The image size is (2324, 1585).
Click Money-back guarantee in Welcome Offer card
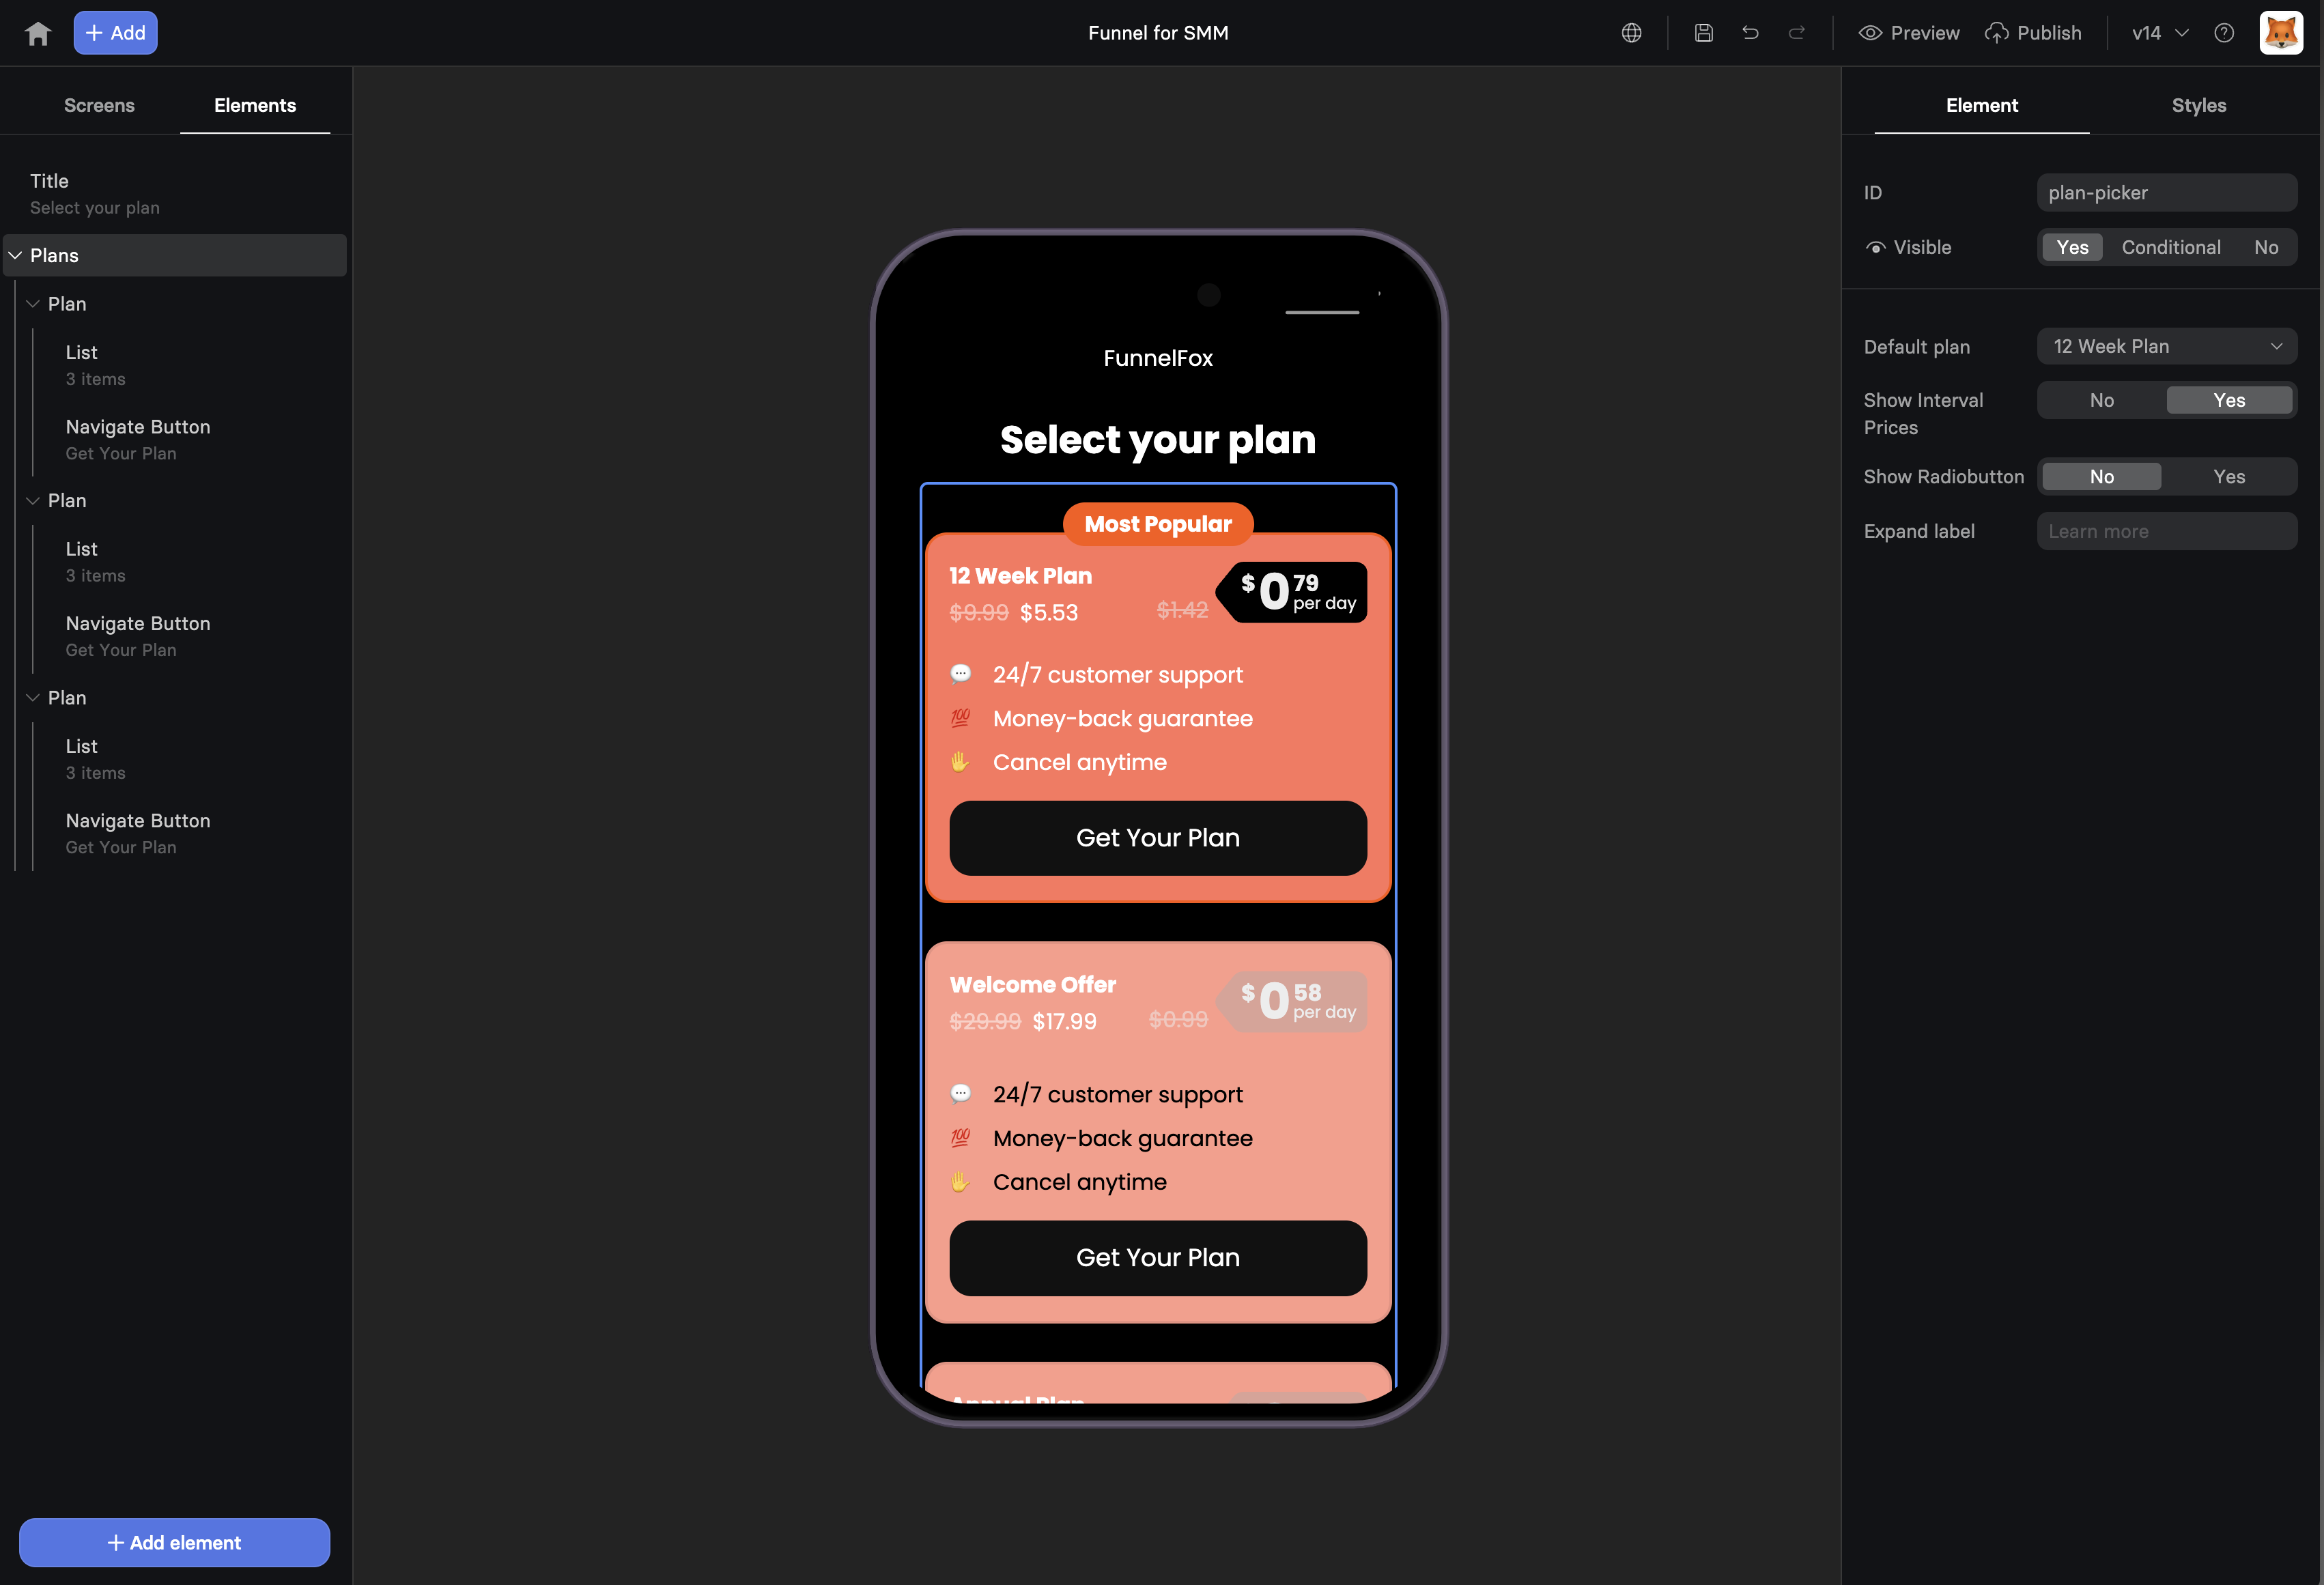[x=1123, y=1138]
